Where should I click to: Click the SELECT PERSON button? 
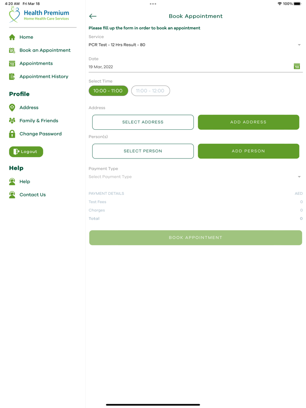(x=143, y=151)
